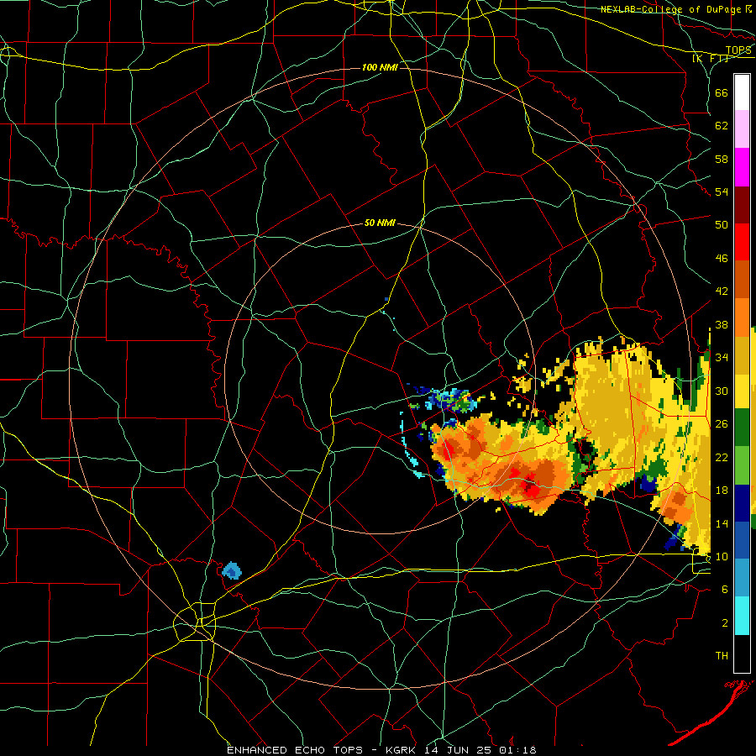Click the bright red legend swatch
This screenshot has width=756, height=756.
pos(742,242)
